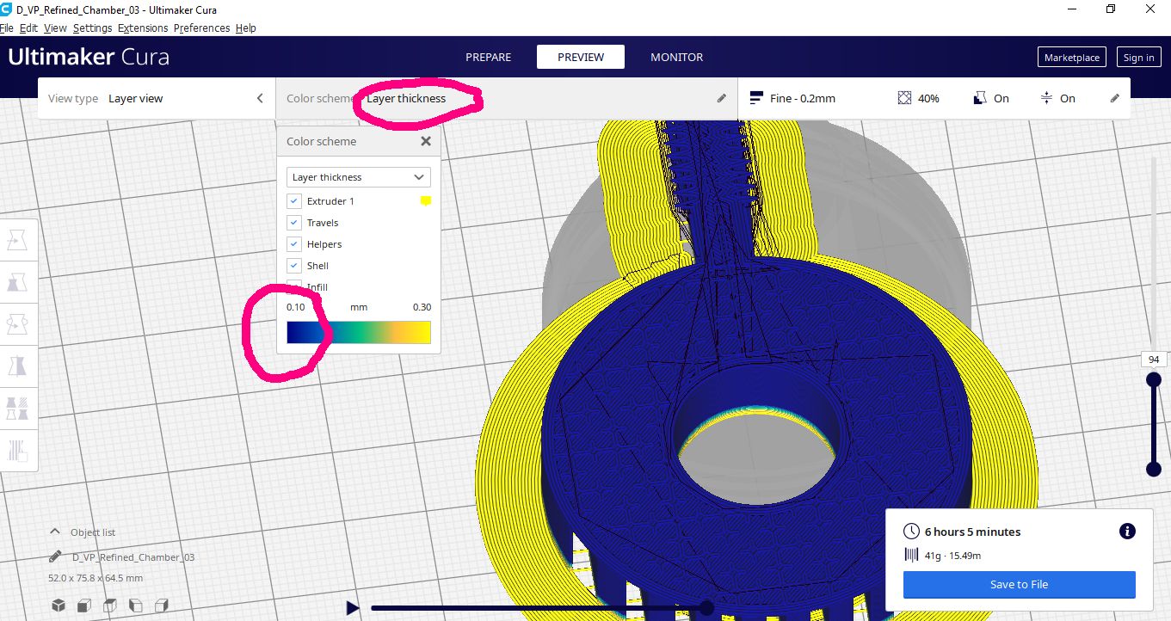Open the Settings menu
Screen dimensions: 1171x621
tap(92, 28)
